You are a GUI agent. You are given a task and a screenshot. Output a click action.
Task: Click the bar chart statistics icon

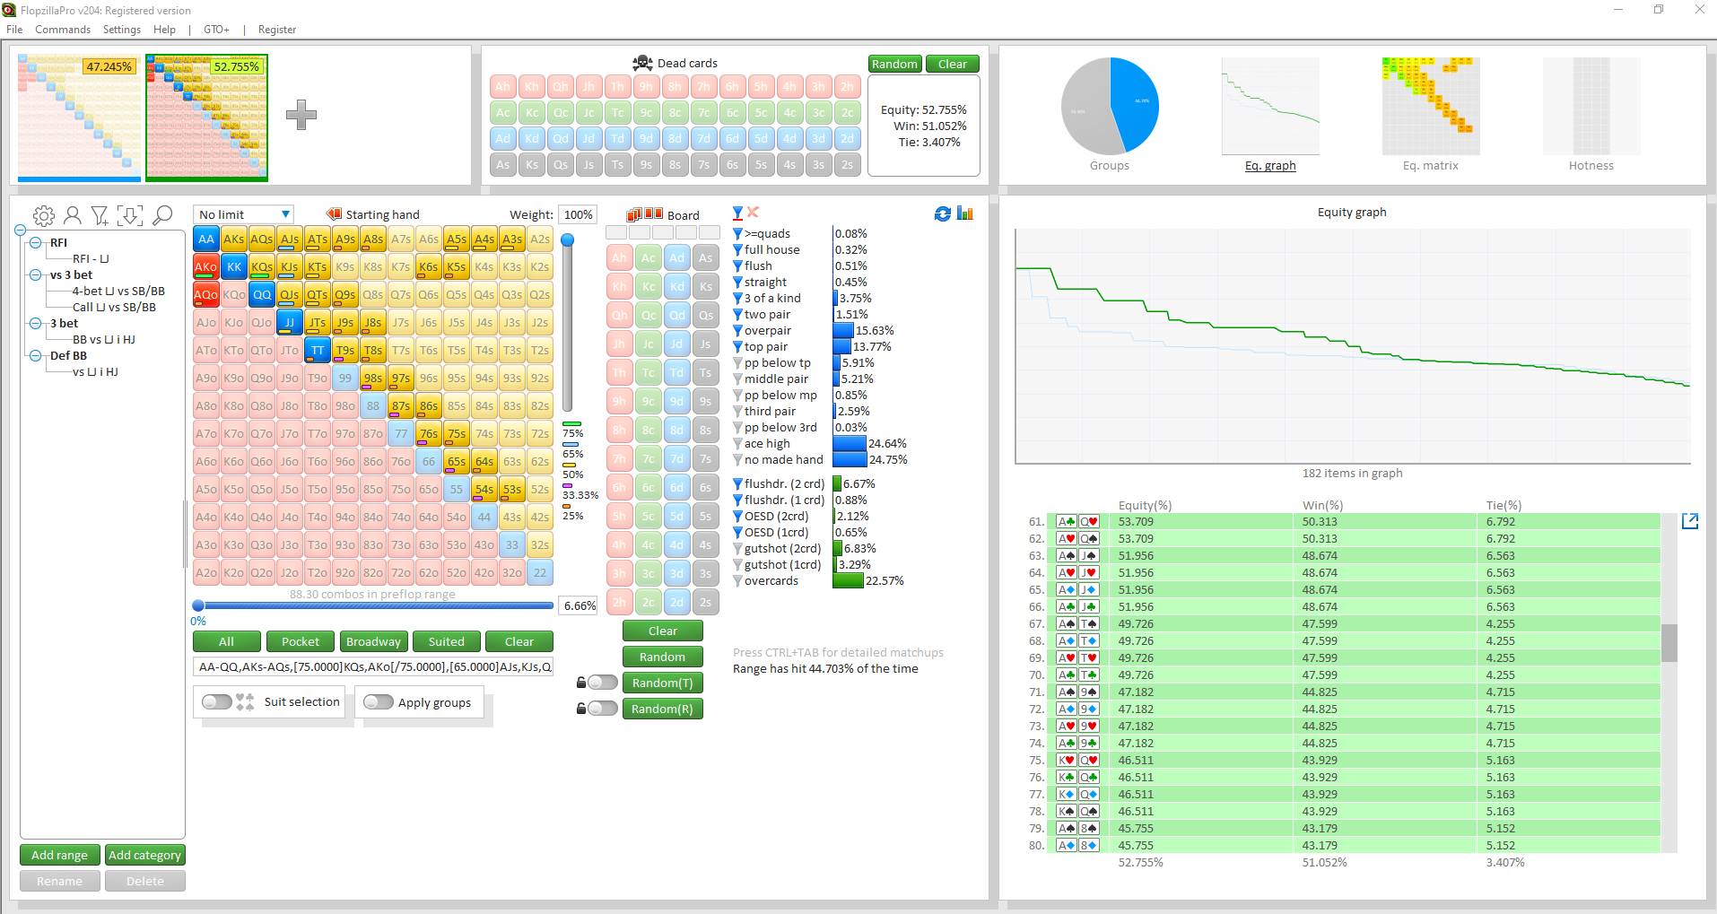pyautogui.click(x=965, y=213)
